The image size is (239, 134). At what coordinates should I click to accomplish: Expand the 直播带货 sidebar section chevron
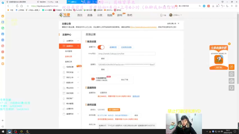coord(78,114)
